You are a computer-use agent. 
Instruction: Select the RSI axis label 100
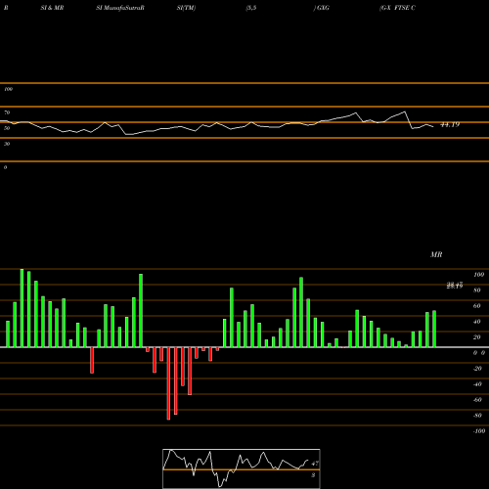(8, 89)
